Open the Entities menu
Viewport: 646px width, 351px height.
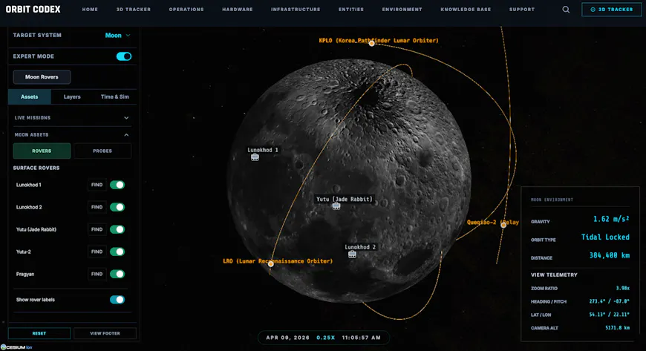351,10
